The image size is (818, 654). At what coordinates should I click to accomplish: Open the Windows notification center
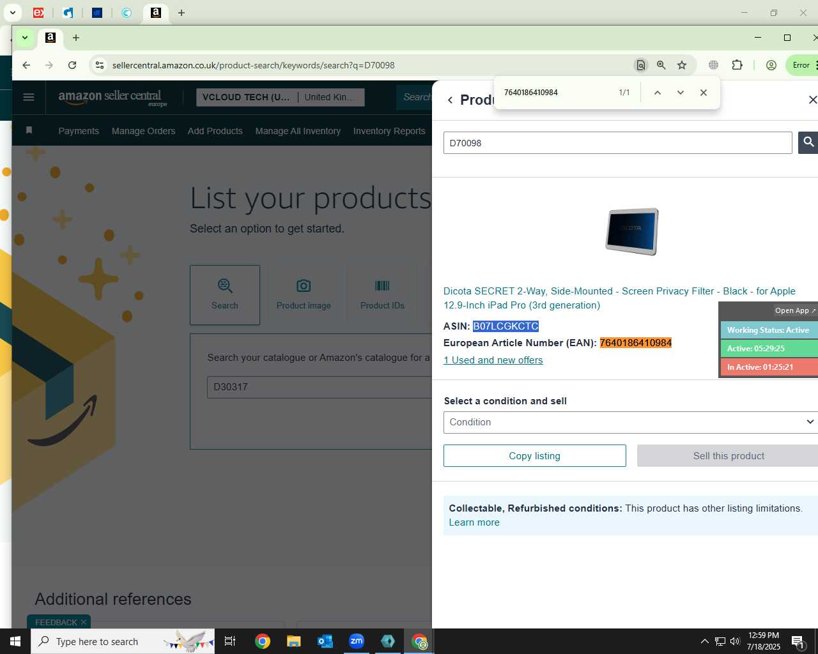coord(798,641)
